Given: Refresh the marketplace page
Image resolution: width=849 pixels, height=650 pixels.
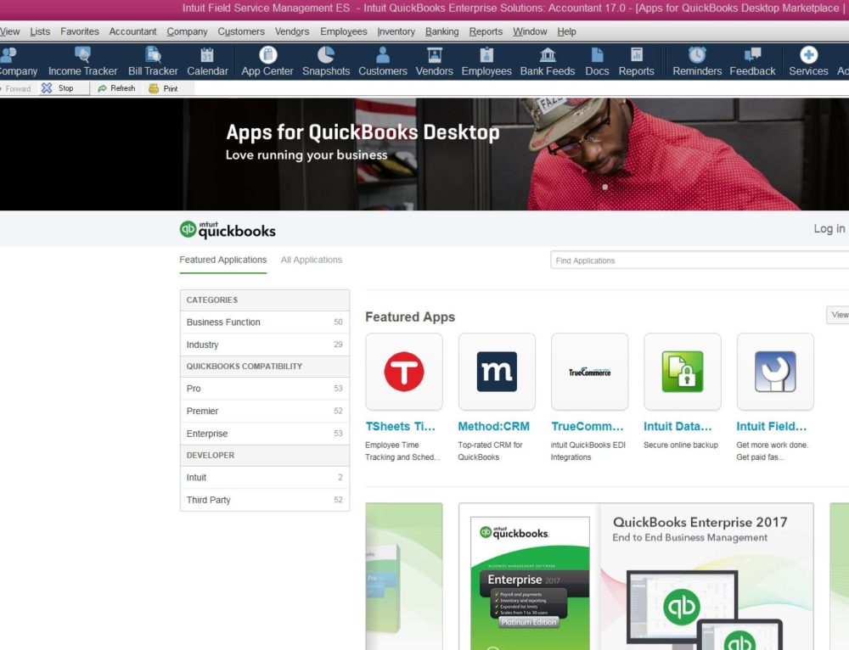Looking at the screenshot, I should click(116, 87).
